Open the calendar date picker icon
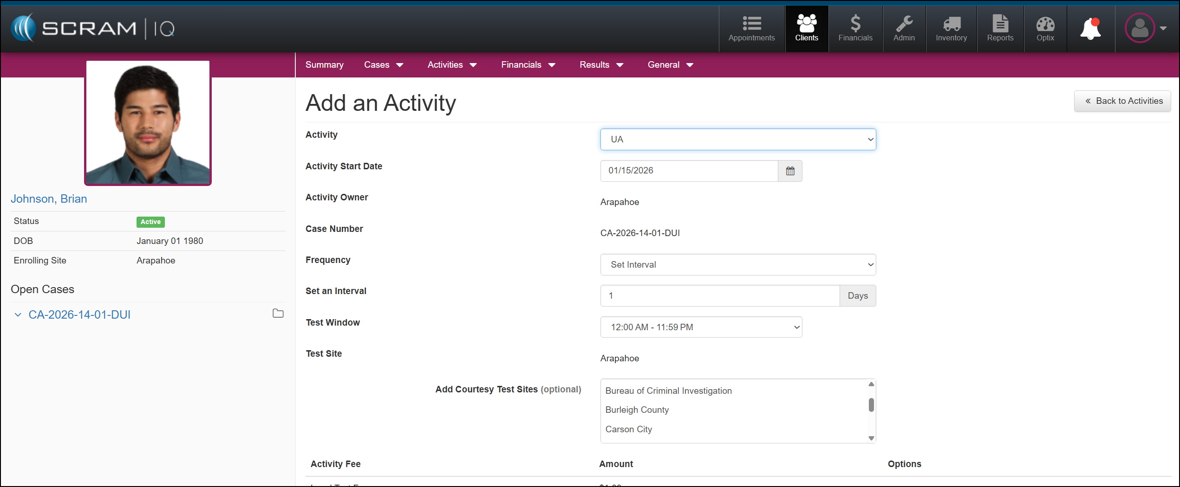The image size is (1180, 487). point(790,171)
